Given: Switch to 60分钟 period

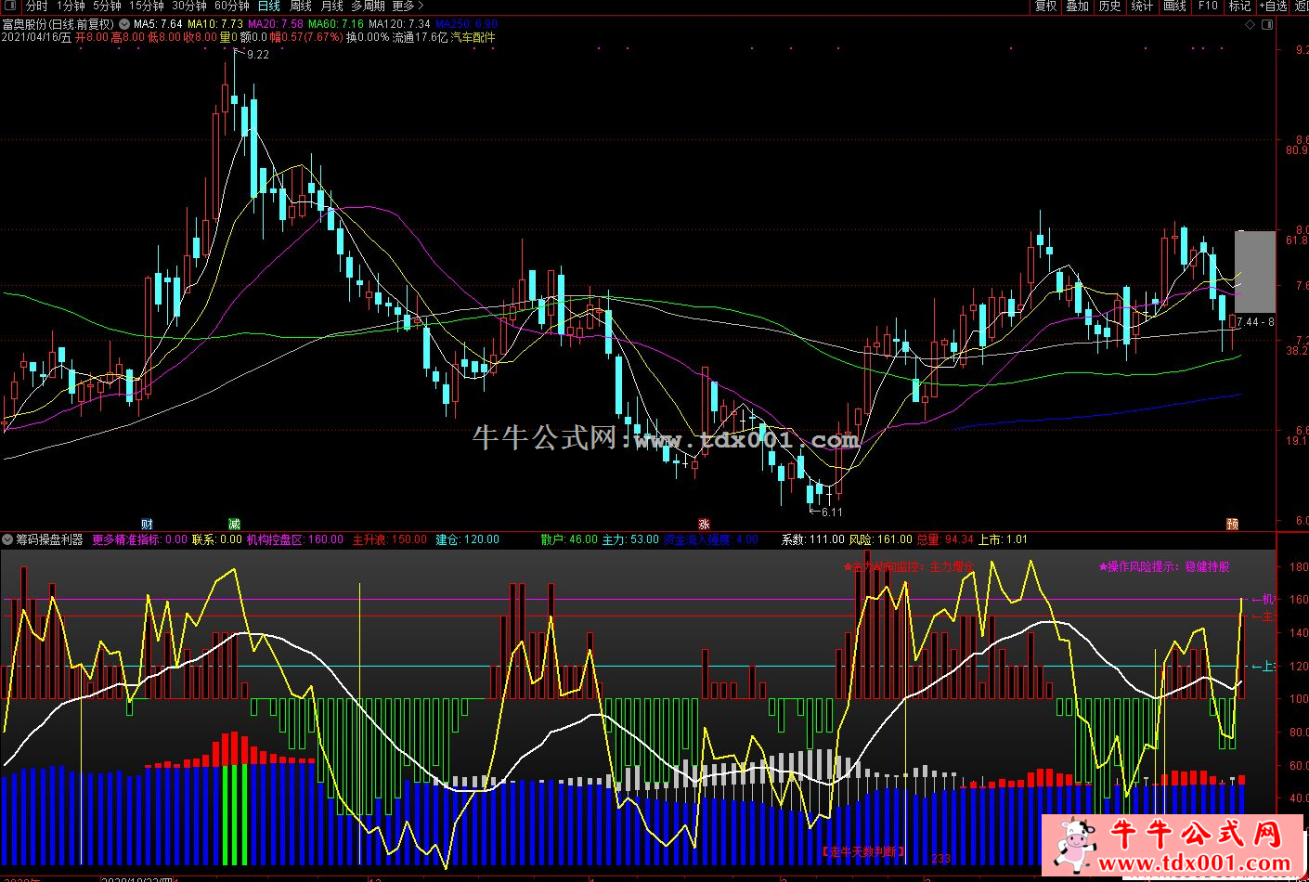Looking at the screenshot, I should click(232, 6).
